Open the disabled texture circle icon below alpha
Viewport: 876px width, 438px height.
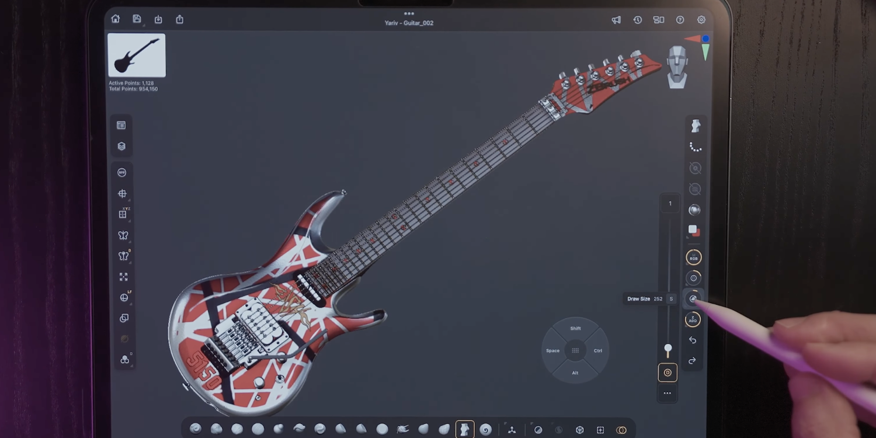pyautogui.click(x=694, y=189)
